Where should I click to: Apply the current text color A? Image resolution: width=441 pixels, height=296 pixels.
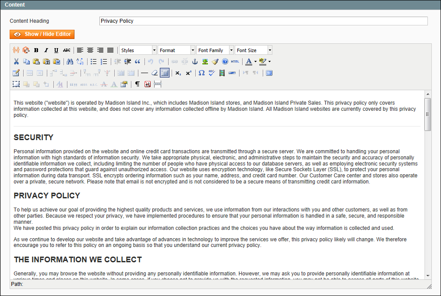click(x=249, y=61)
